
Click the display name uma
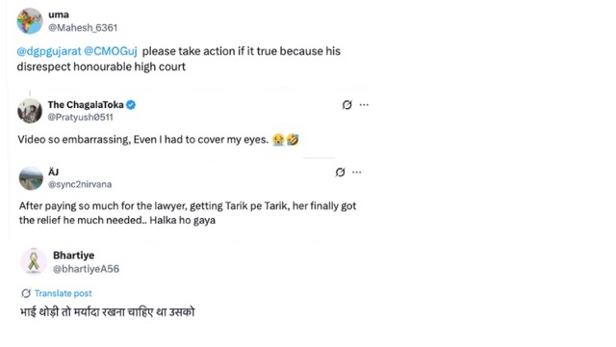pos(59,14)
